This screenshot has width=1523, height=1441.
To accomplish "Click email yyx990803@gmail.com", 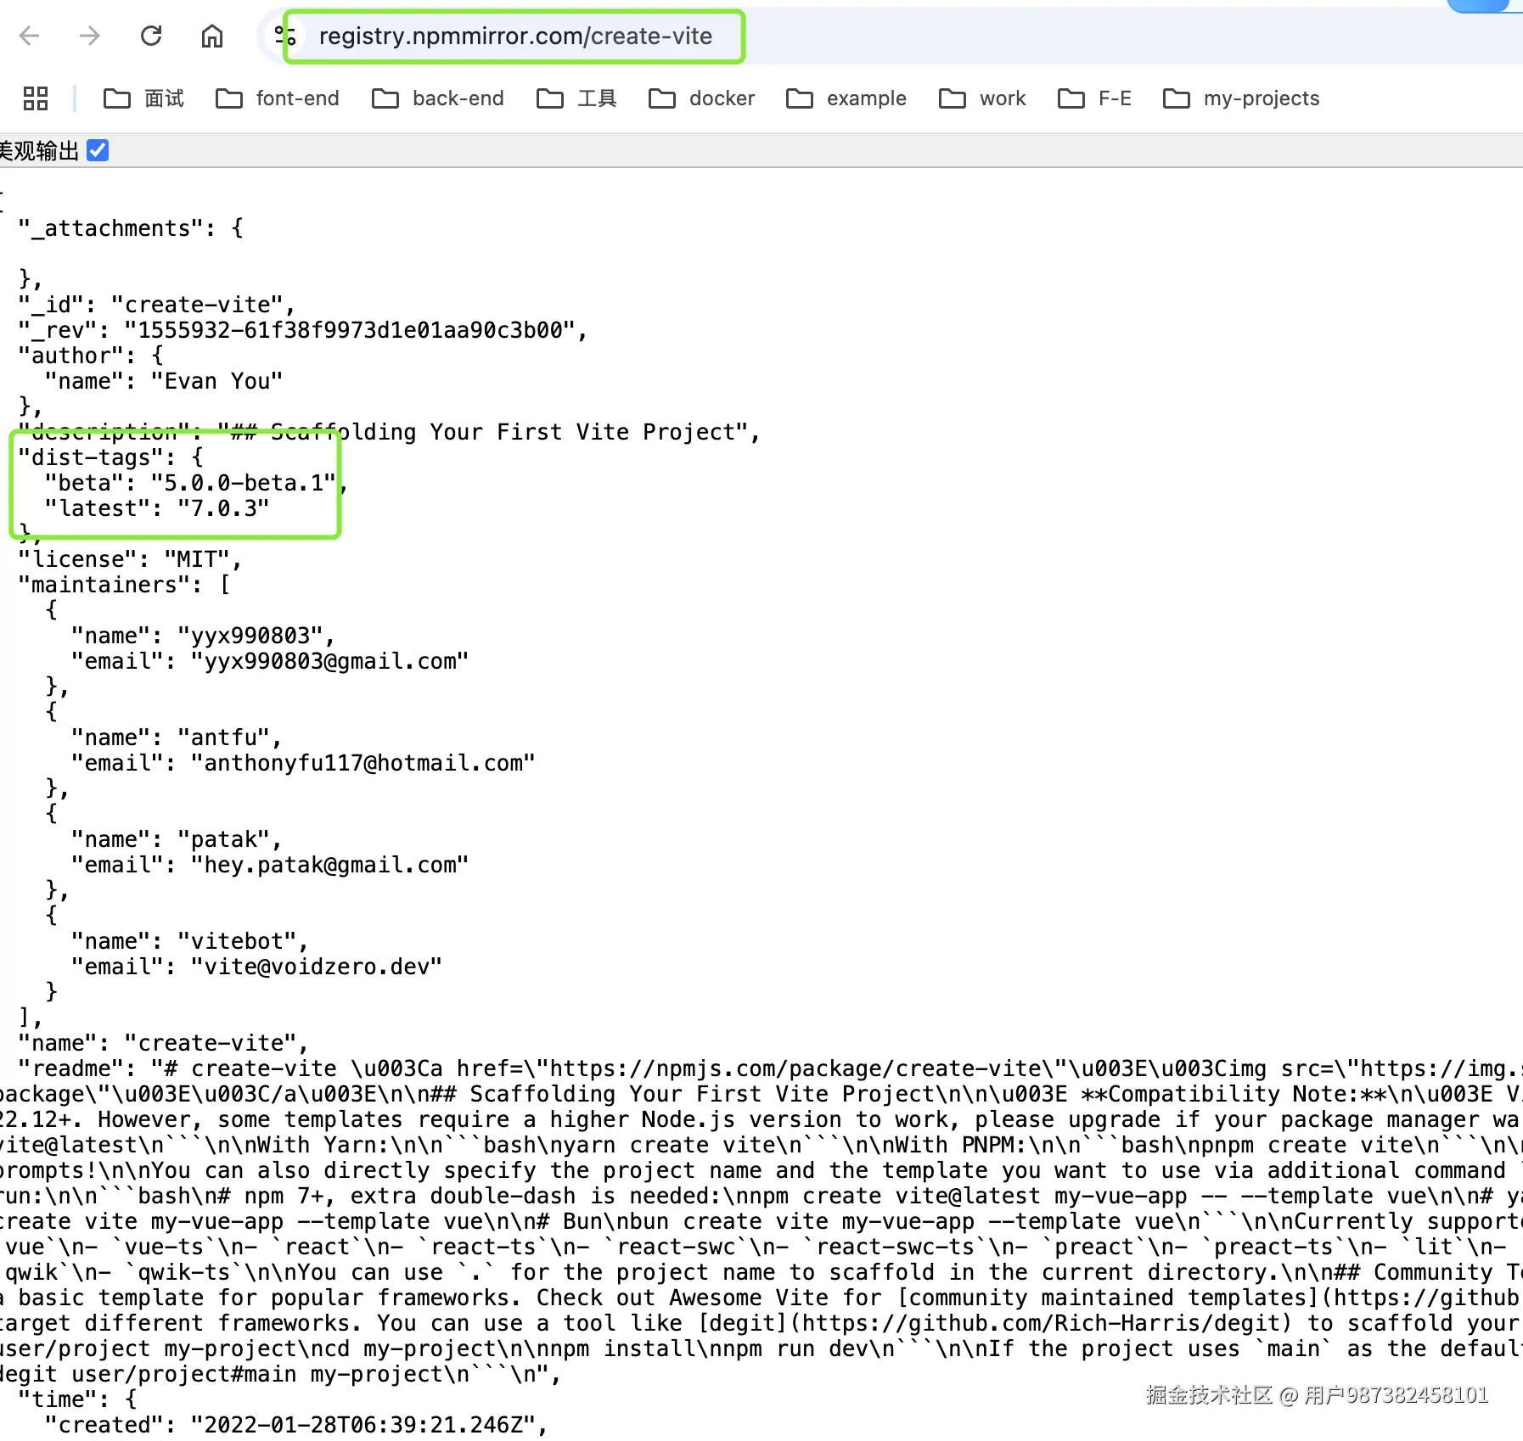I will (329, 661).
